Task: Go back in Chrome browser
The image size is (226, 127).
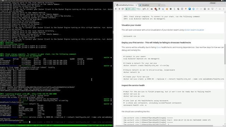Action: coord(116,9)
